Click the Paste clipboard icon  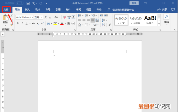(x=5, y=18)
